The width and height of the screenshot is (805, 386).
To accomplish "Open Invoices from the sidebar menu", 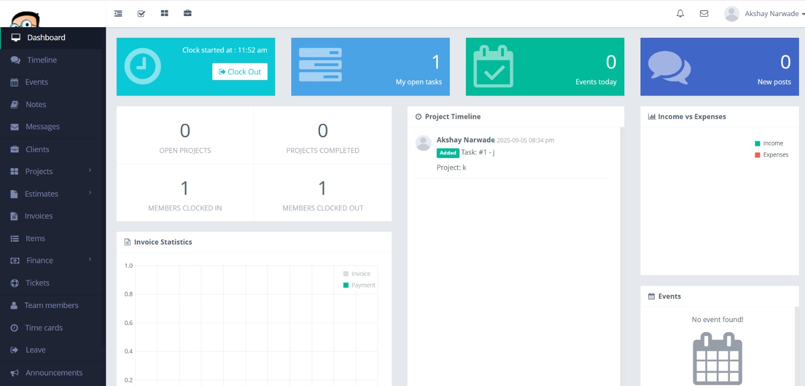I will point(39,216).
